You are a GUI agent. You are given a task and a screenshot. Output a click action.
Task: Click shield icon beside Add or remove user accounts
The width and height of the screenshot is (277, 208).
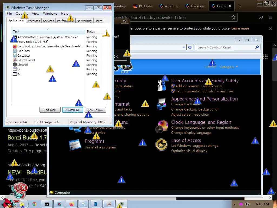pyautogui.click(x=173, y=86)
